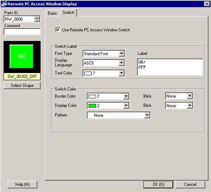
Task: Click the green ABC switch preview
Action: [22, 57]
